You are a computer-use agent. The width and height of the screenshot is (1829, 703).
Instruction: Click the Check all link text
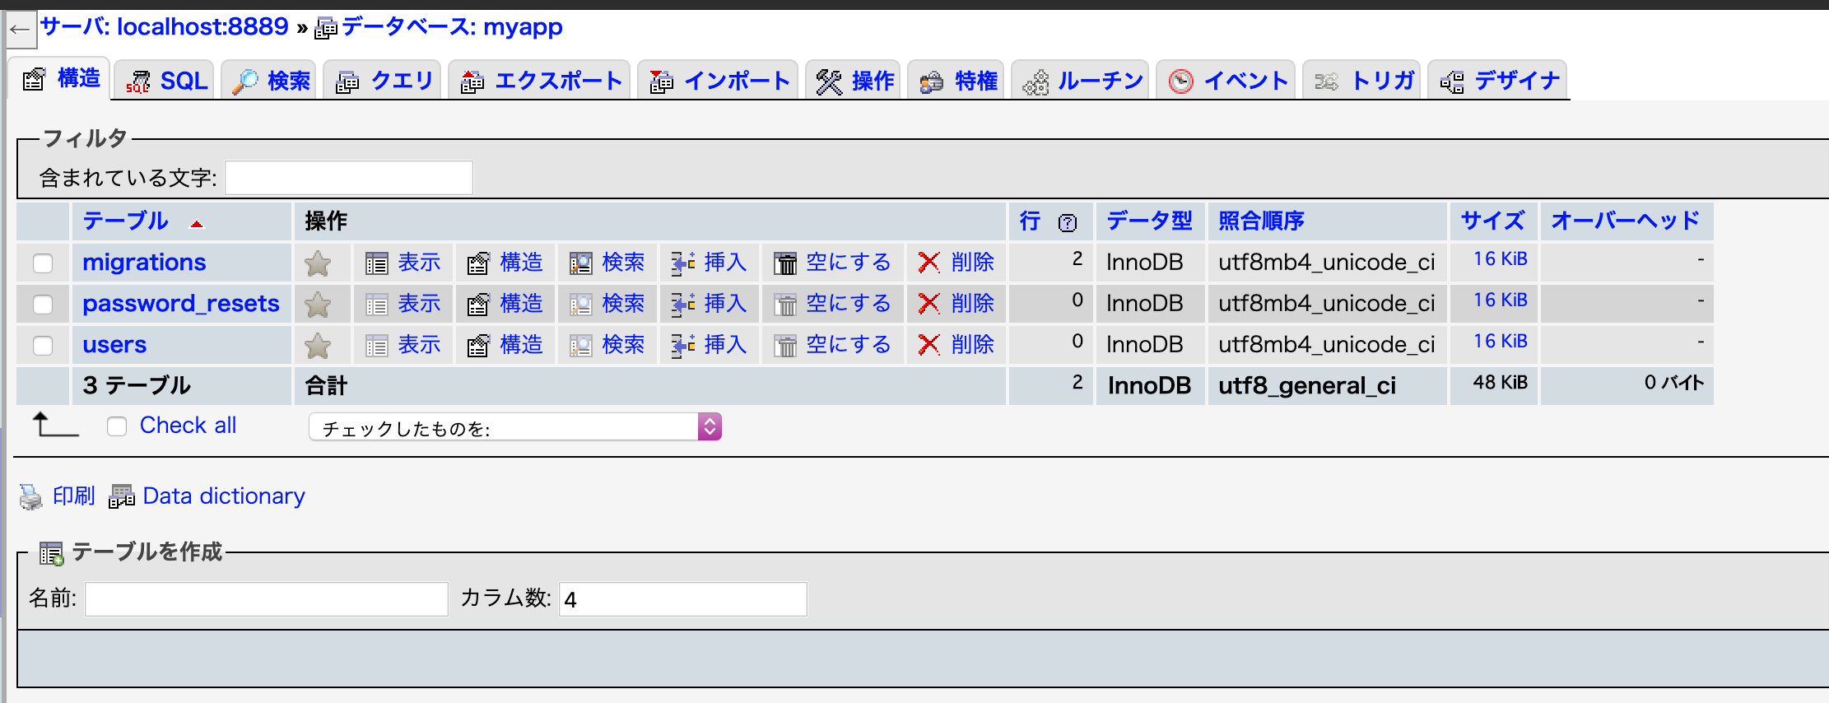coord(188,426)
